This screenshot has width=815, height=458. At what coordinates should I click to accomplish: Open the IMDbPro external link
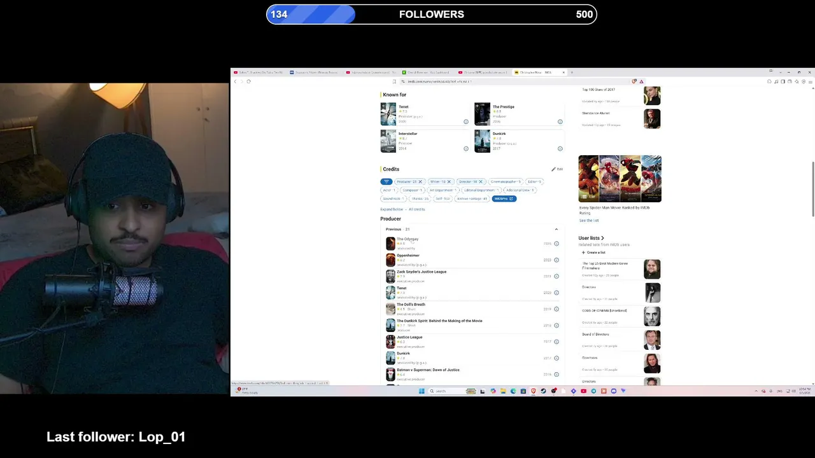(504, 198)
